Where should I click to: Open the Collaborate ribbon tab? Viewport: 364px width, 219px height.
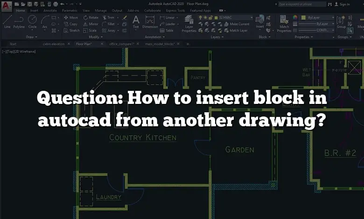(x=152, y=11)
